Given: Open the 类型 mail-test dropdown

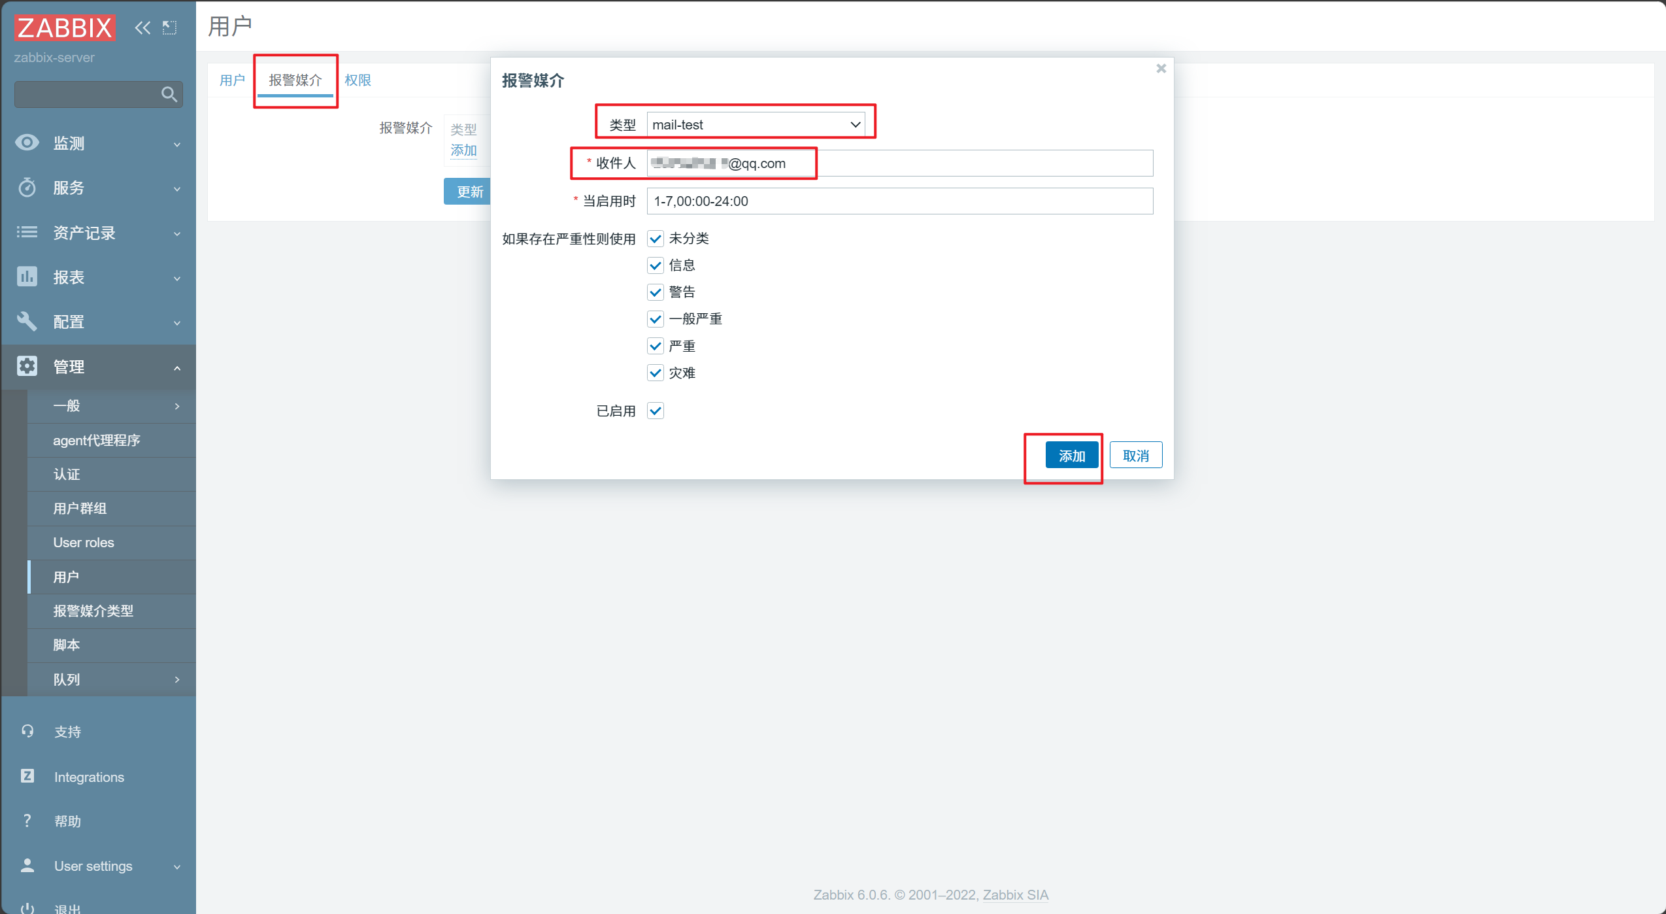Looking at the screenshot, I should (756, 125).
